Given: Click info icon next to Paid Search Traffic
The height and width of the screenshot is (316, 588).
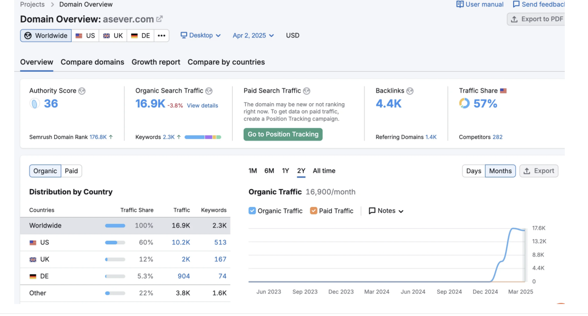Looking at the screenshot, I should (x=306, y=91).
